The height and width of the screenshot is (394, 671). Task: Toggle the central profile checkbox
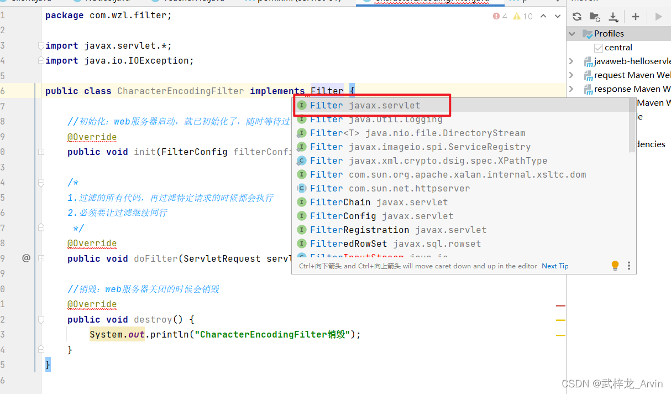pos(599,48)
